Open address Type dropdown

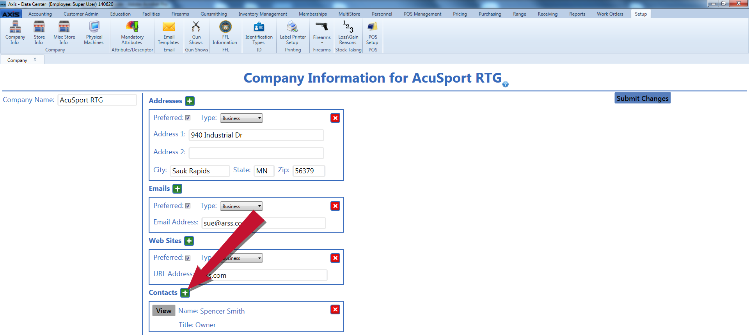click(241, 118)
